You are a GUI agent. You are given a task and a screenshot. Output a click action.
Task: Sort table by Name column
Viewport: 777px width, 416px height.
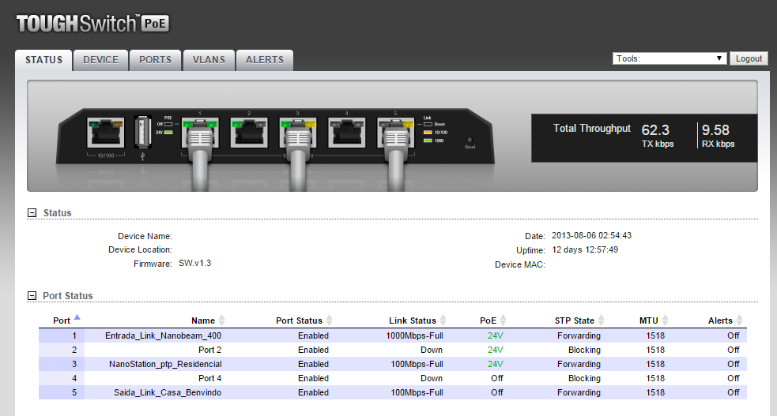click(208, 320)
